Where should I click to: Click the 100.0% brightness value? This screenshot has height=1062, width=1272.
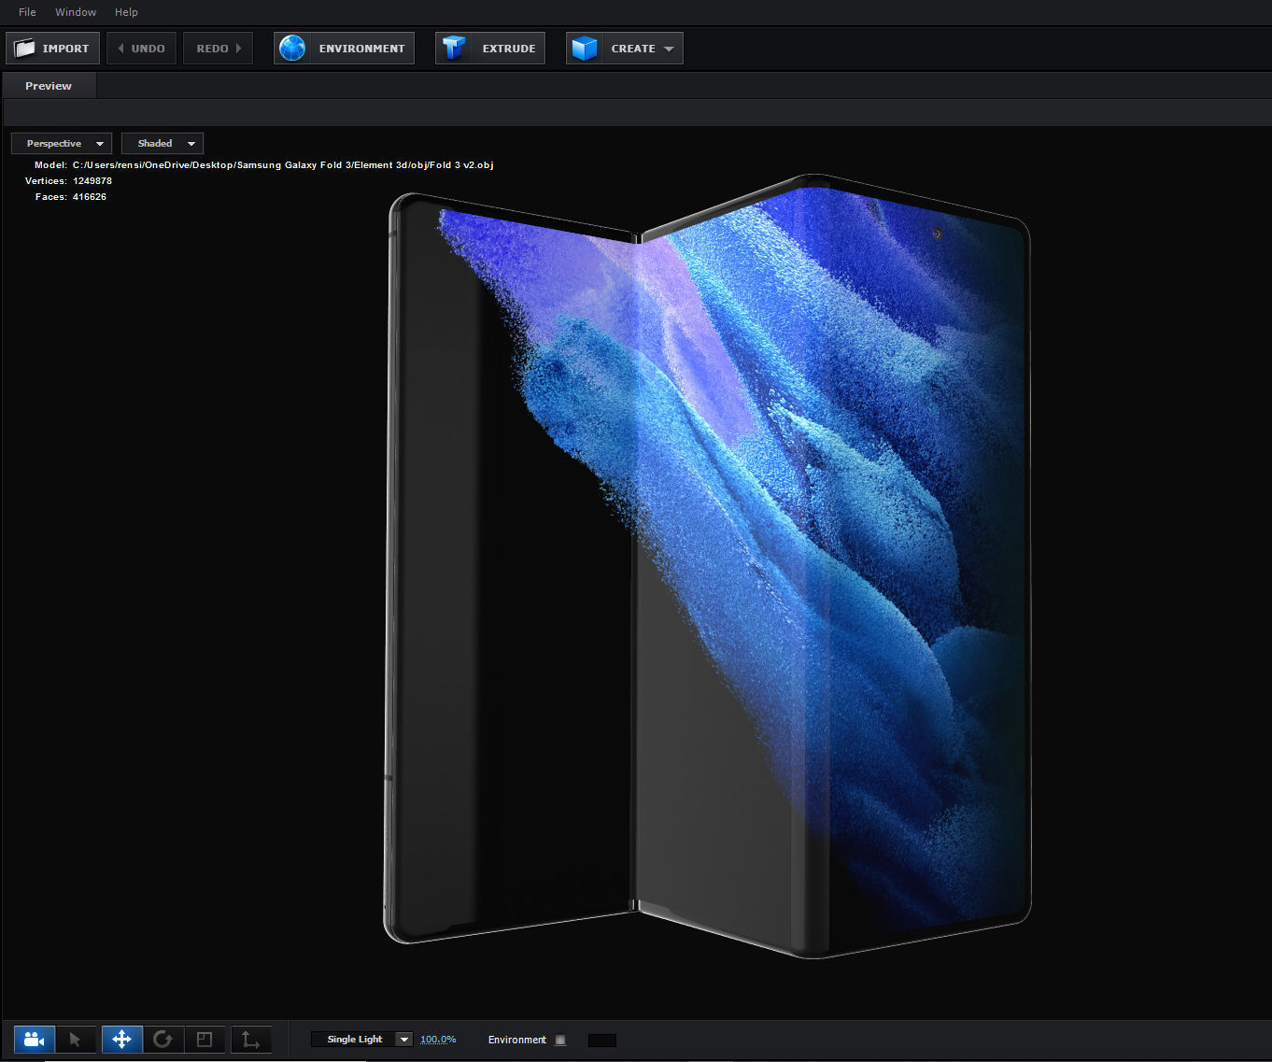(x=438, y=1040)
